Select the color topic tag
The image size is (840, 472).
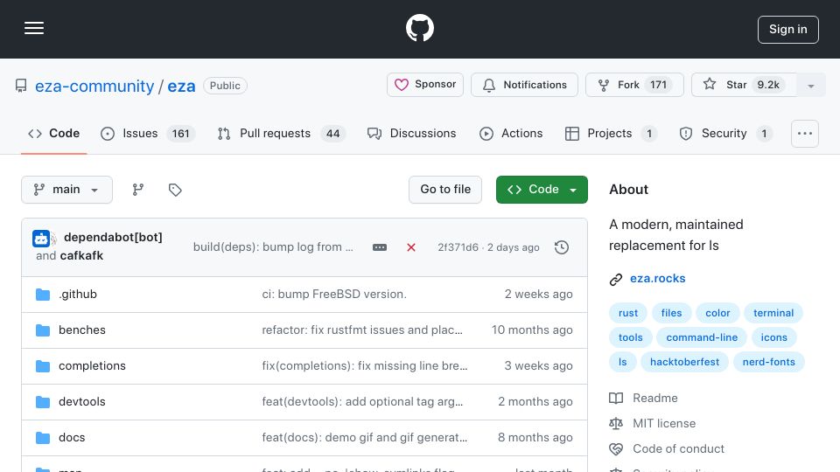[x=717, y=313]
